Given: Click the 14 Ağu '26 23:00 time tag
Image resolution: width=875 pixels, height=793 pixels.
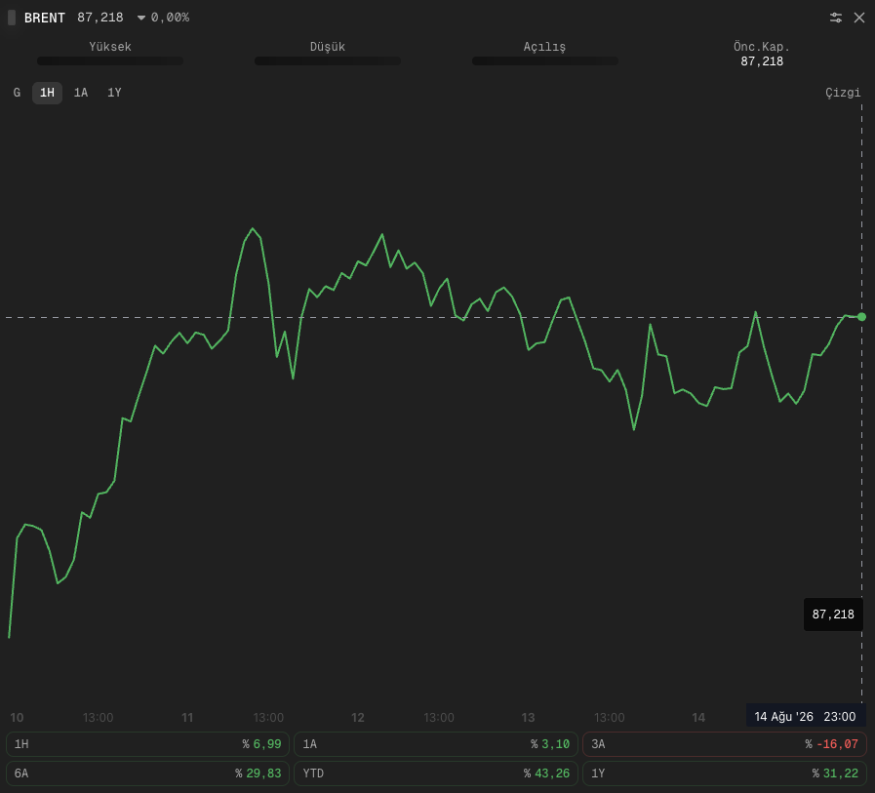Looking at the screenshot, I should pyautogui.click(x=805, y=717).
